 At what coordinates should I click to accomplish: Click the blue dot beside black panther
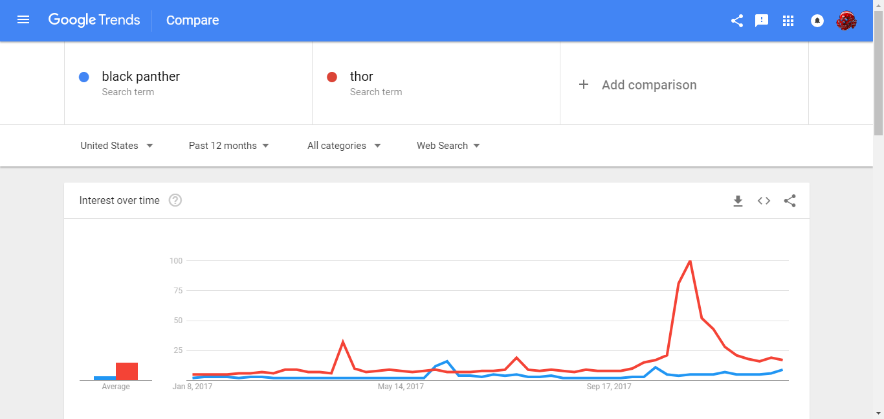[x=83, y=77]
